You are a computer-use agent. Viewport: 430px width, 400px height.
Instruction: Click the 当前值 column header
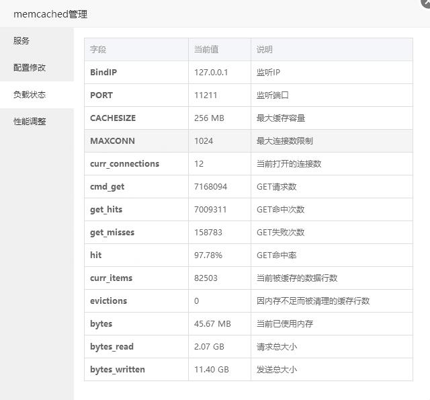pyautogui.click(x=206, y=50)
